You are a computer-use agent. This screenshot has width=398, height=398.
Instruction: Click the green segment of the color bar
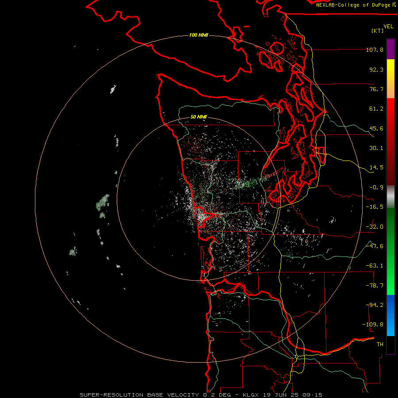pyautogui.click(x=390, y=251)
